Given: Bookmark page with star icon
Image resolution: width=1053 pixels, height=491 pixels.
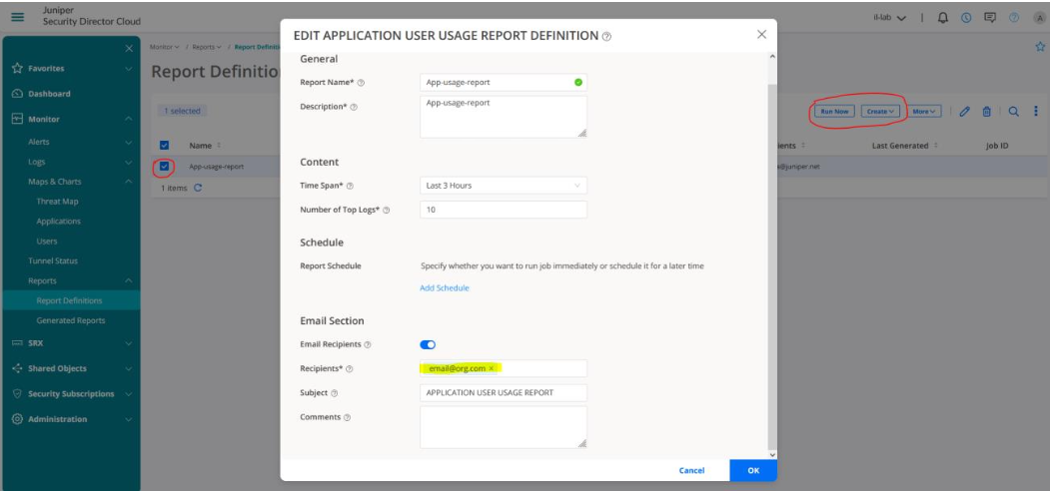Looking at the screenshot, I should pyautogui.click(x=1041, y=48).
